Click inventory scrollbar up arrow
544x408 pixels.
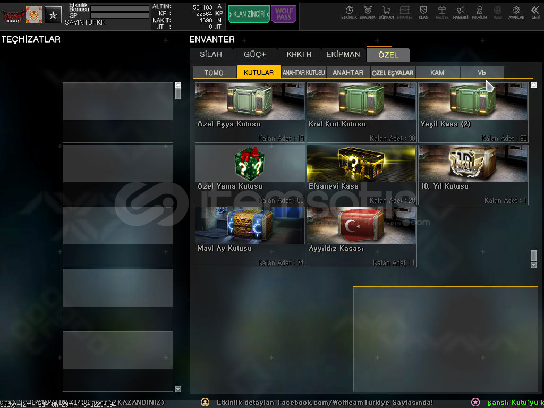pyautogui.click(x=533, y=84)
